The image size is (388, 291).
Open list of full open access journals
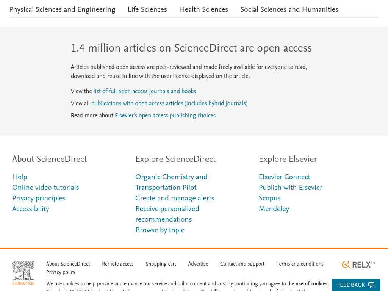click(x=145, y=91)
